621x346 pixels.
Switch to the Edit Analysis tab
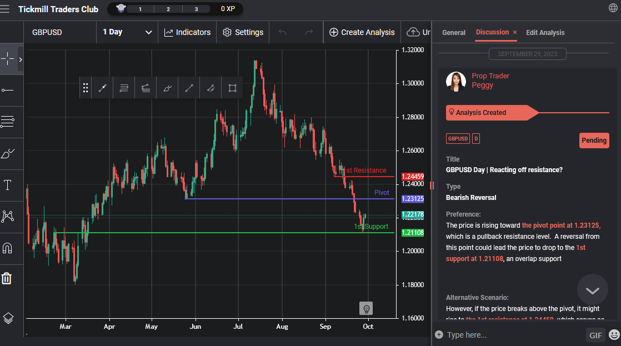[x=545, y=32]
